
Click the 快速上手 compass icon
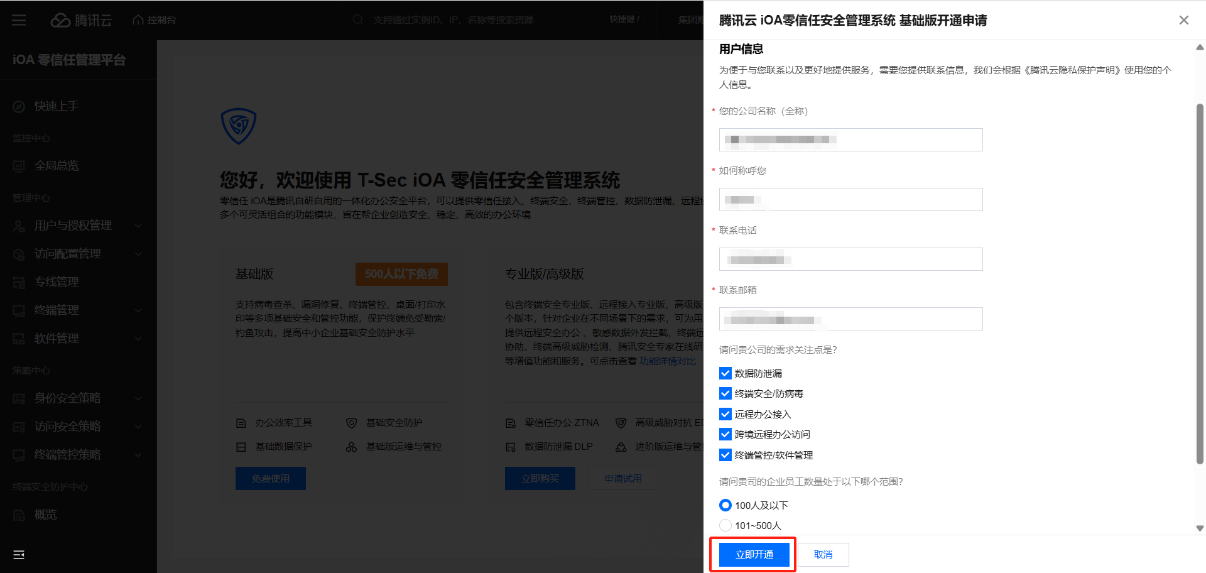(x=19, y=106)
